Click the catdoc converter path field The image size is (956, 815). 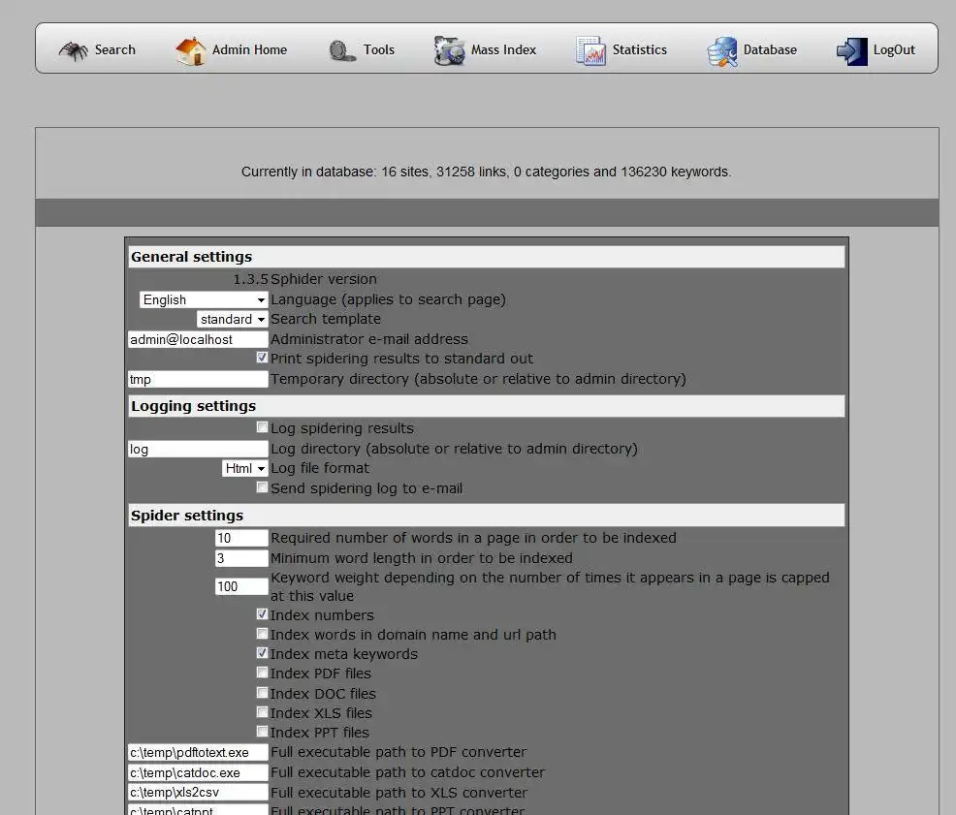pyautogui.click(x=198, y=772)
